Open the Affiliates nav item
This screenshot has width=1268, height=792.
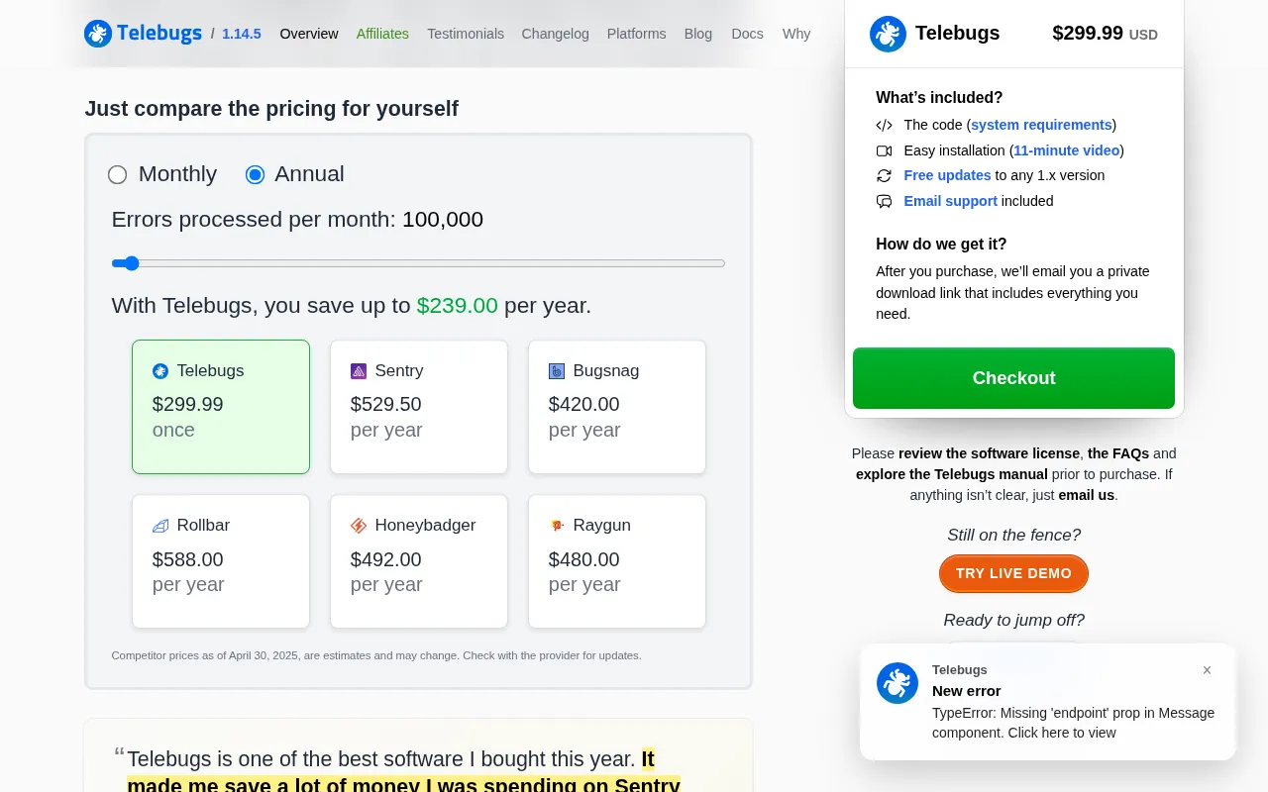click(x=382, y=34)
